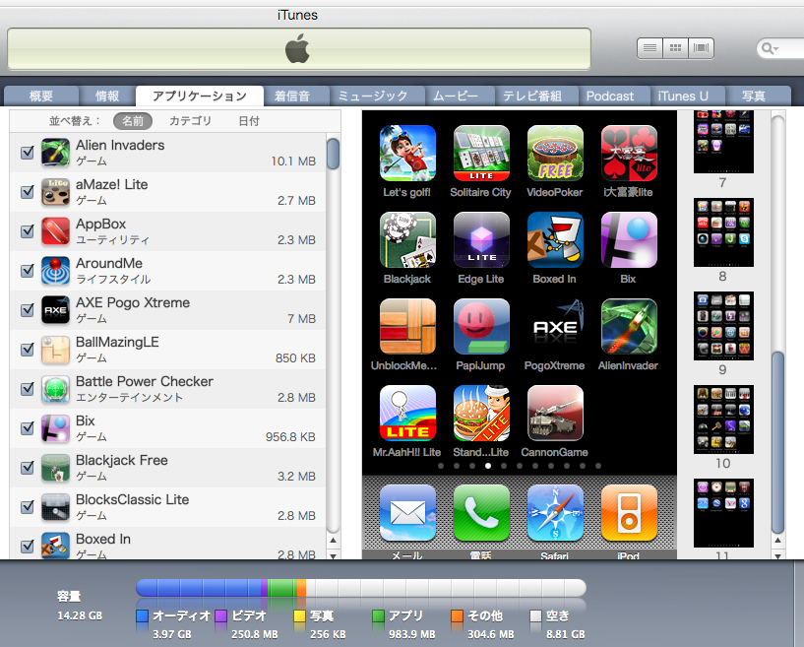
Task: Sort applications by 日付
Action: (x=249, y=121)
